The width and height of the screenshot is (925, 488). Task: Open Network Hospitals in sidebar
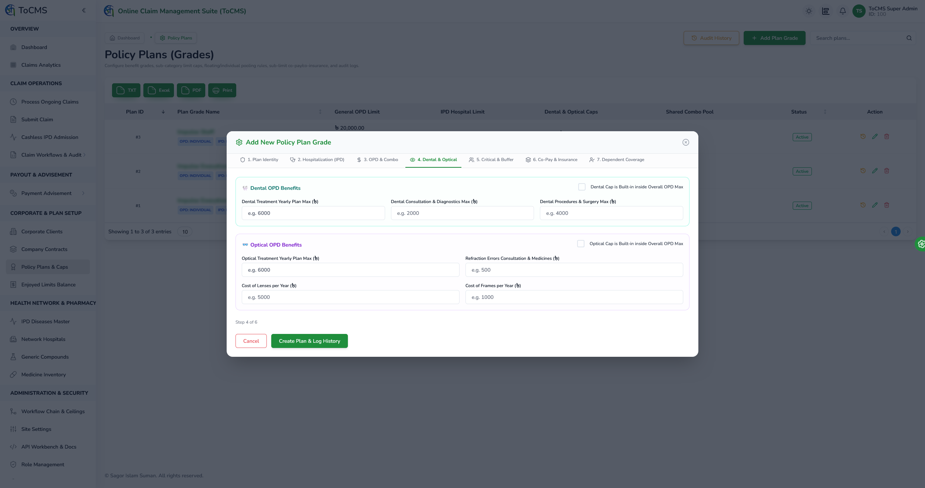point(48,339)
